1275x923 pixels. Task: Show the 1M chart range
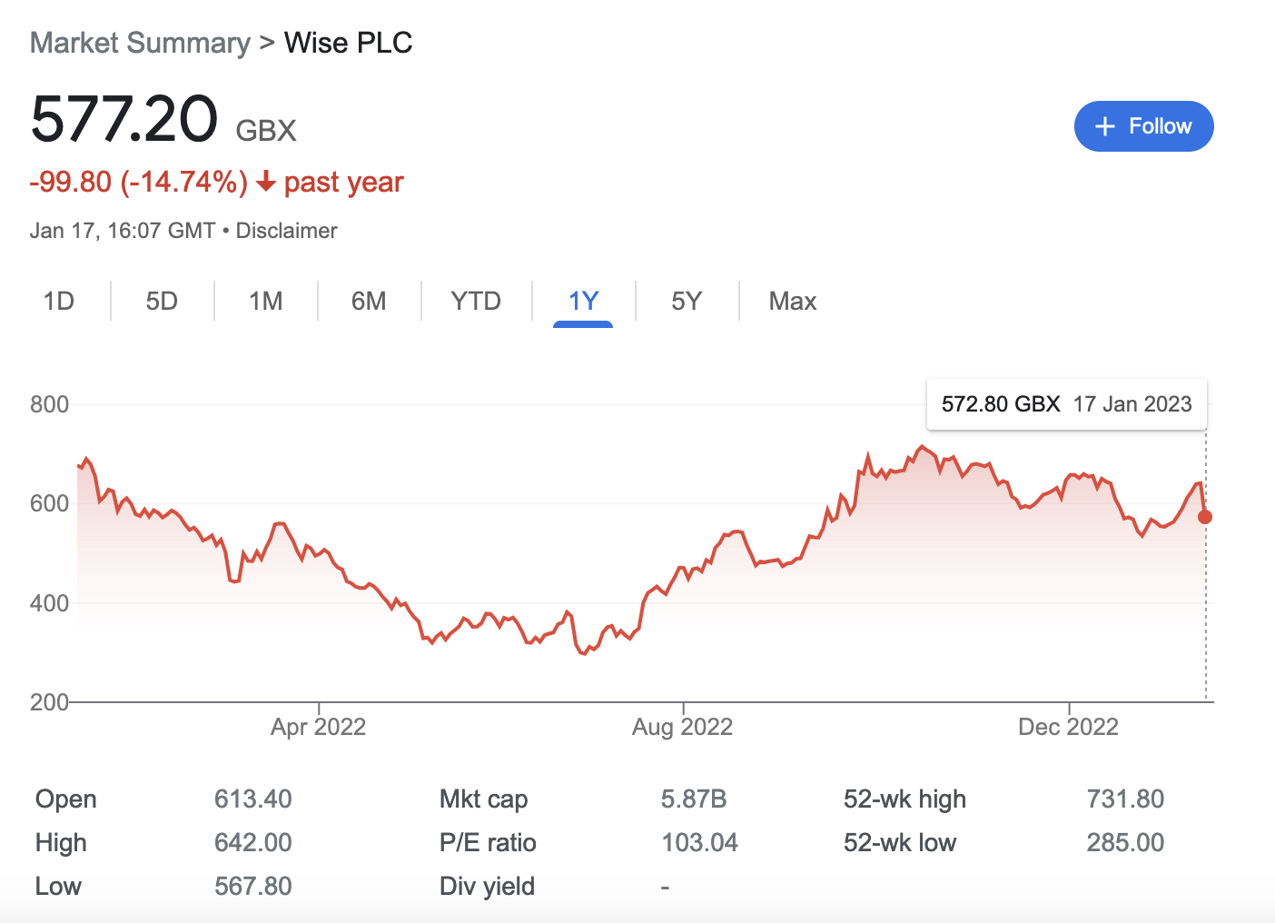[x=266, y=301]
